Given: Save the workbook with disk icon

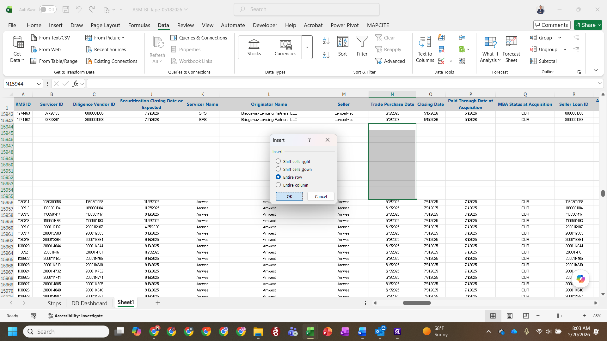Looking at the screenshot, I should click(66, 9).
